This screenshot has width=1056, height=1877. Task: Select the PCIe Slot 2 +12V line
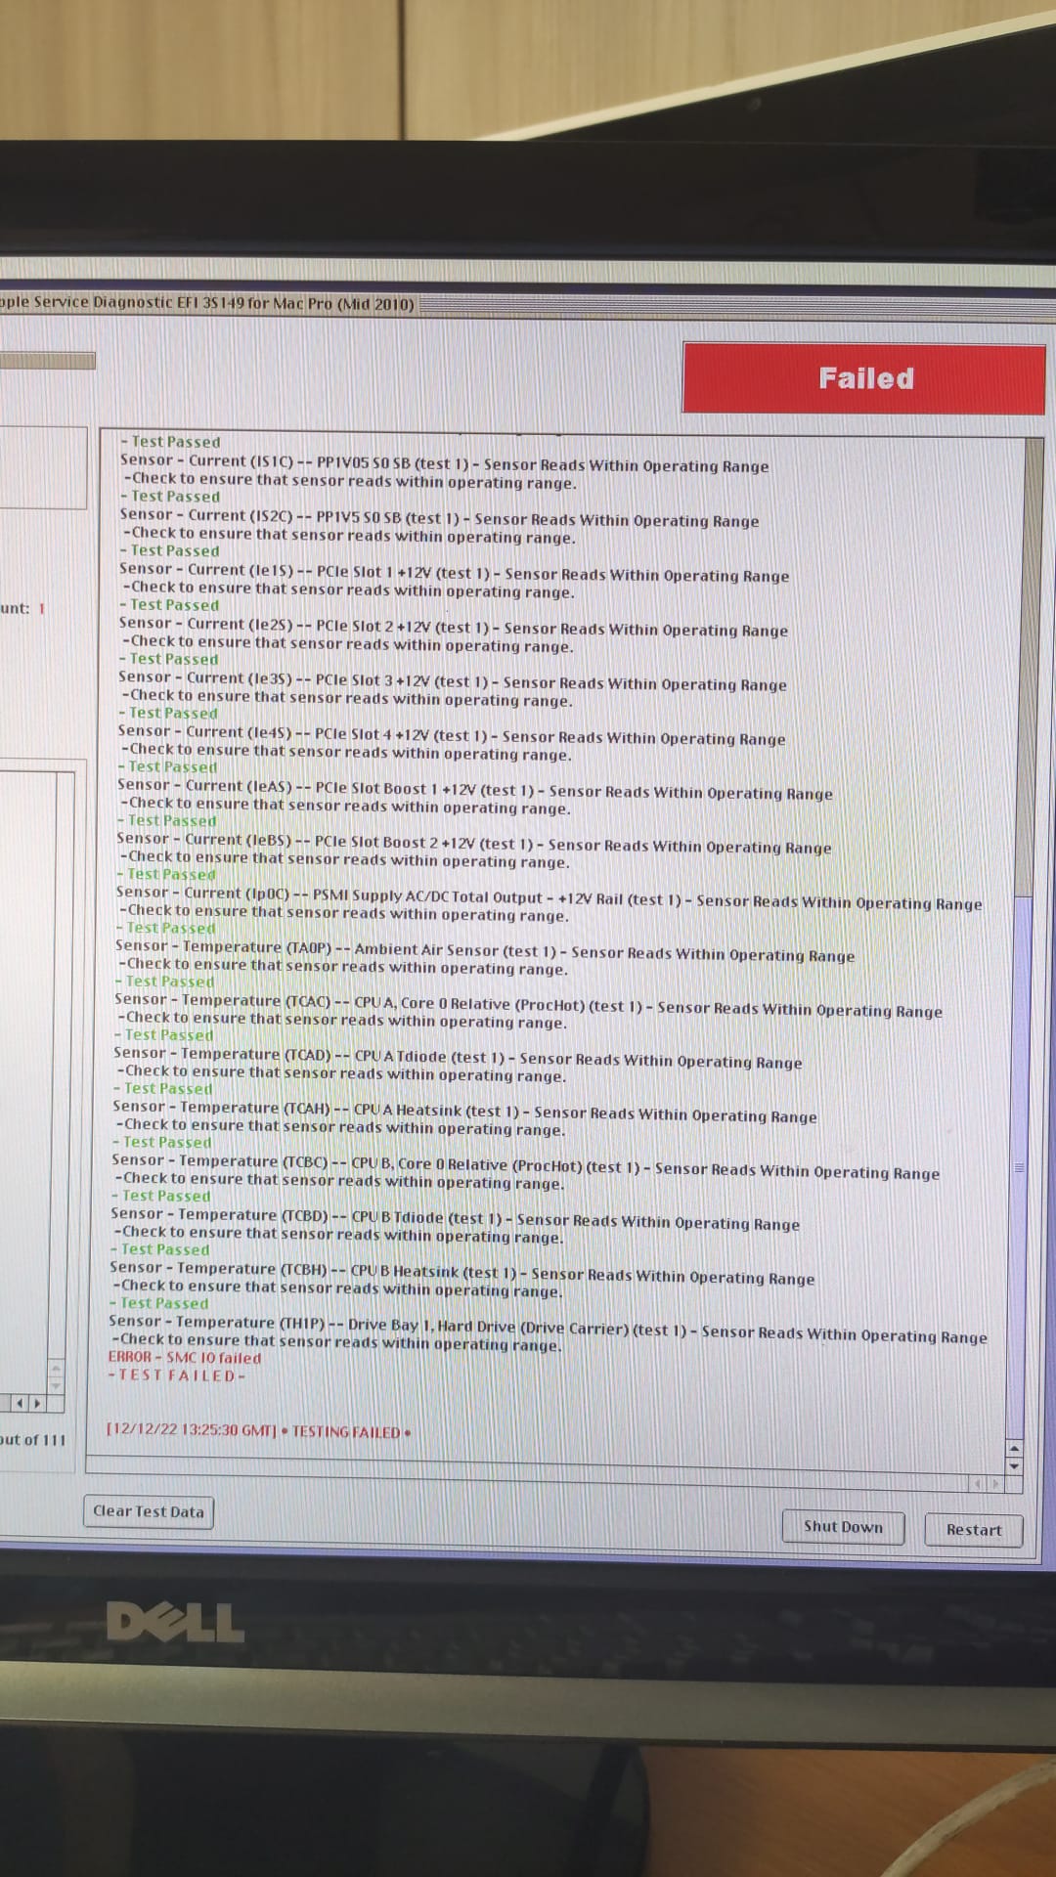tap(453, 627)
